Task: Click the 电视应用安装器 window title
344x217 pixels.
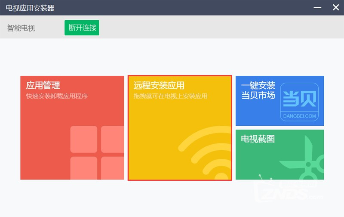Action: (x=30, y=8)
